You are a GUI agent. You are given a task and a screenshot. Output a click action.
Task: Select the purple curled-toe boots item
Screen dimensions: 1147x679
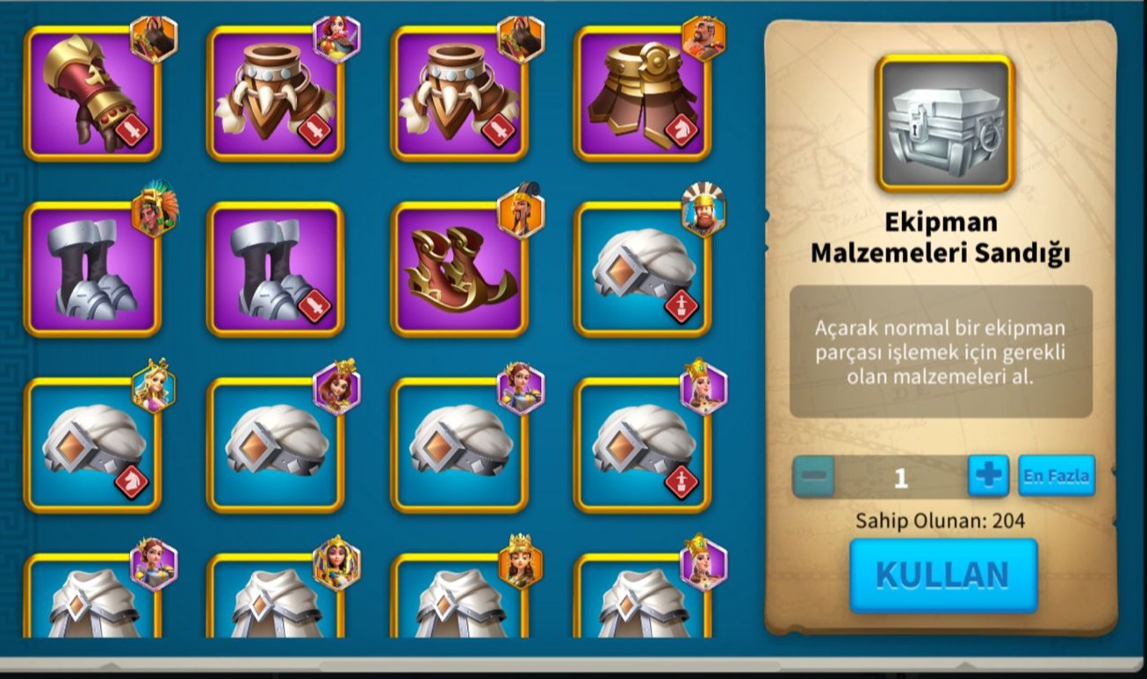pos(459,270)
